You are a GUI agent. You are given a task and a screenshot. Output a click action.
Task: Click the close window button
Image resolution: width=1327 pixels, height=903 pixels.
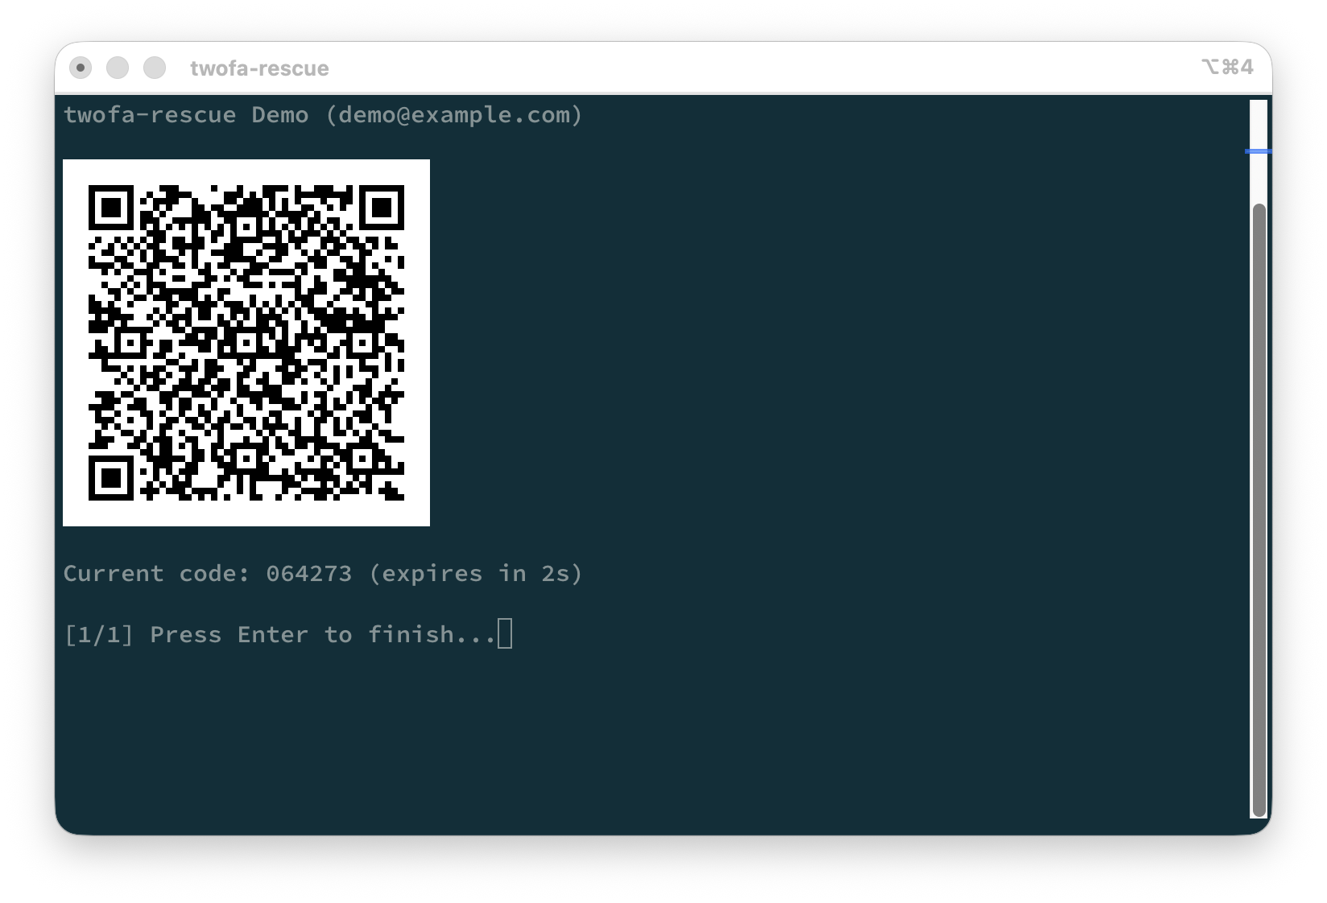click(81, 68)
